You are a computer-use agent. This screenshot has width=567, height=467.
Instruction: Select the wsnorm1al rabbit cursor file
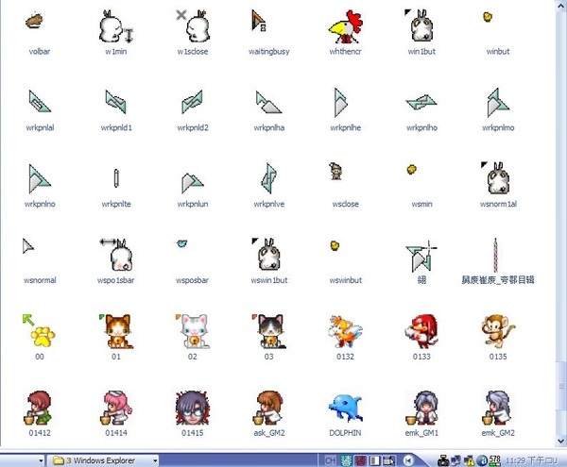(x=496, y=177)
